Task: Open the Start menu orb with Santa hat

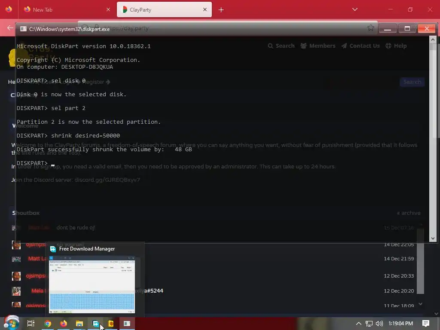Action: coord(12,323)
